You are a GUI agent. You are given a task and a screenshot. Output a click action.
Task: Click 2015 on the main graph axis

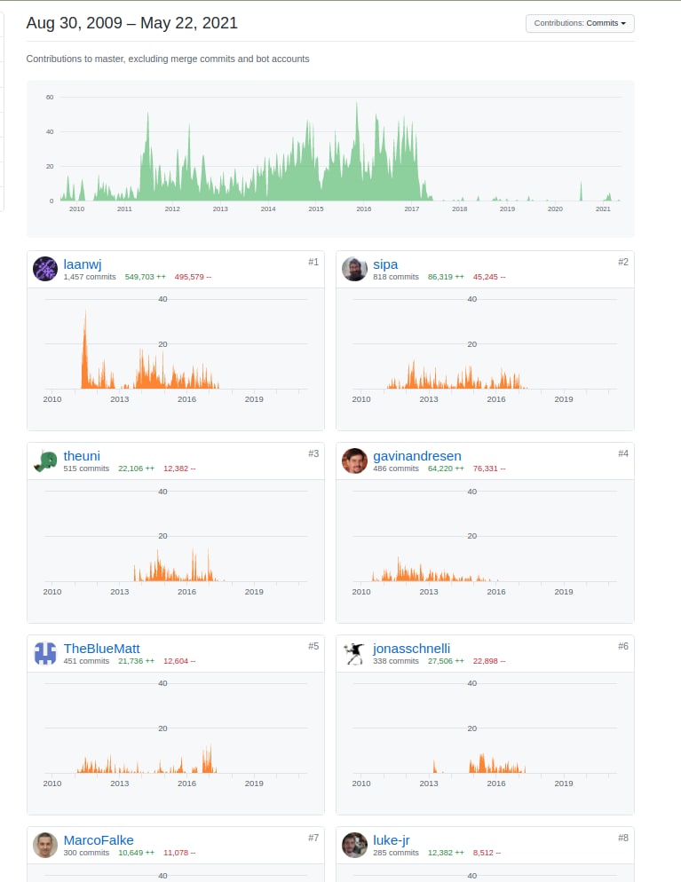pyautogui.click(x=316, y=209)
